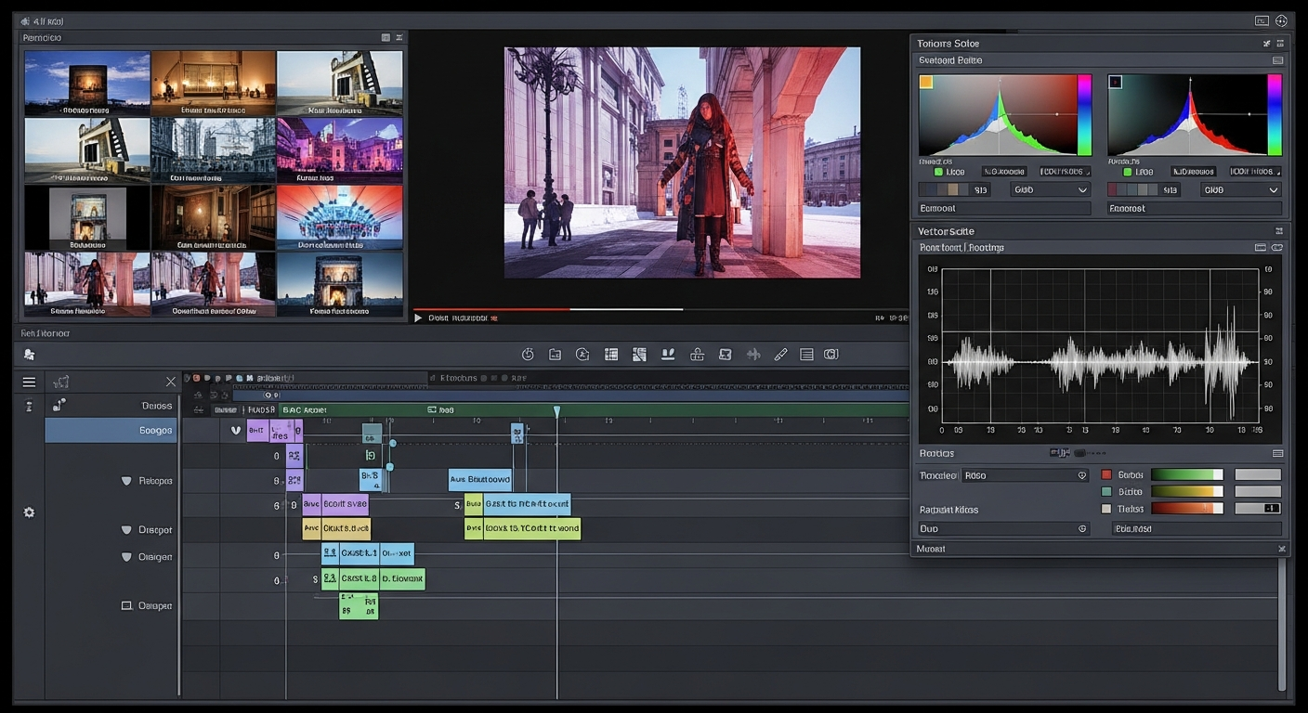Viewport: 1308px width, 713px height.
Task: Click the X icon above the track list
Action: click(171, 382)
